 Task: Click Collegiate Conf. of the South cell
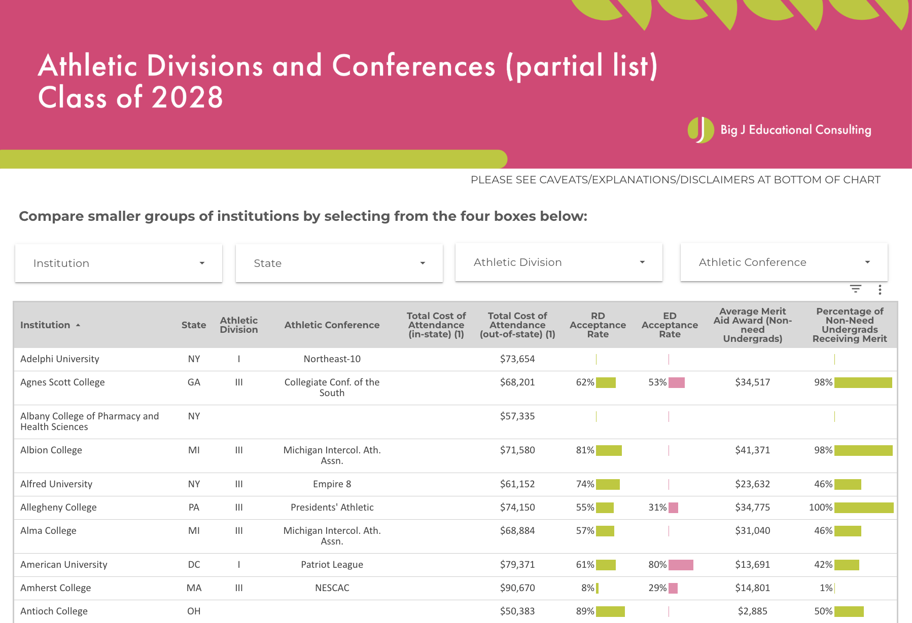(x=332, y=387)
